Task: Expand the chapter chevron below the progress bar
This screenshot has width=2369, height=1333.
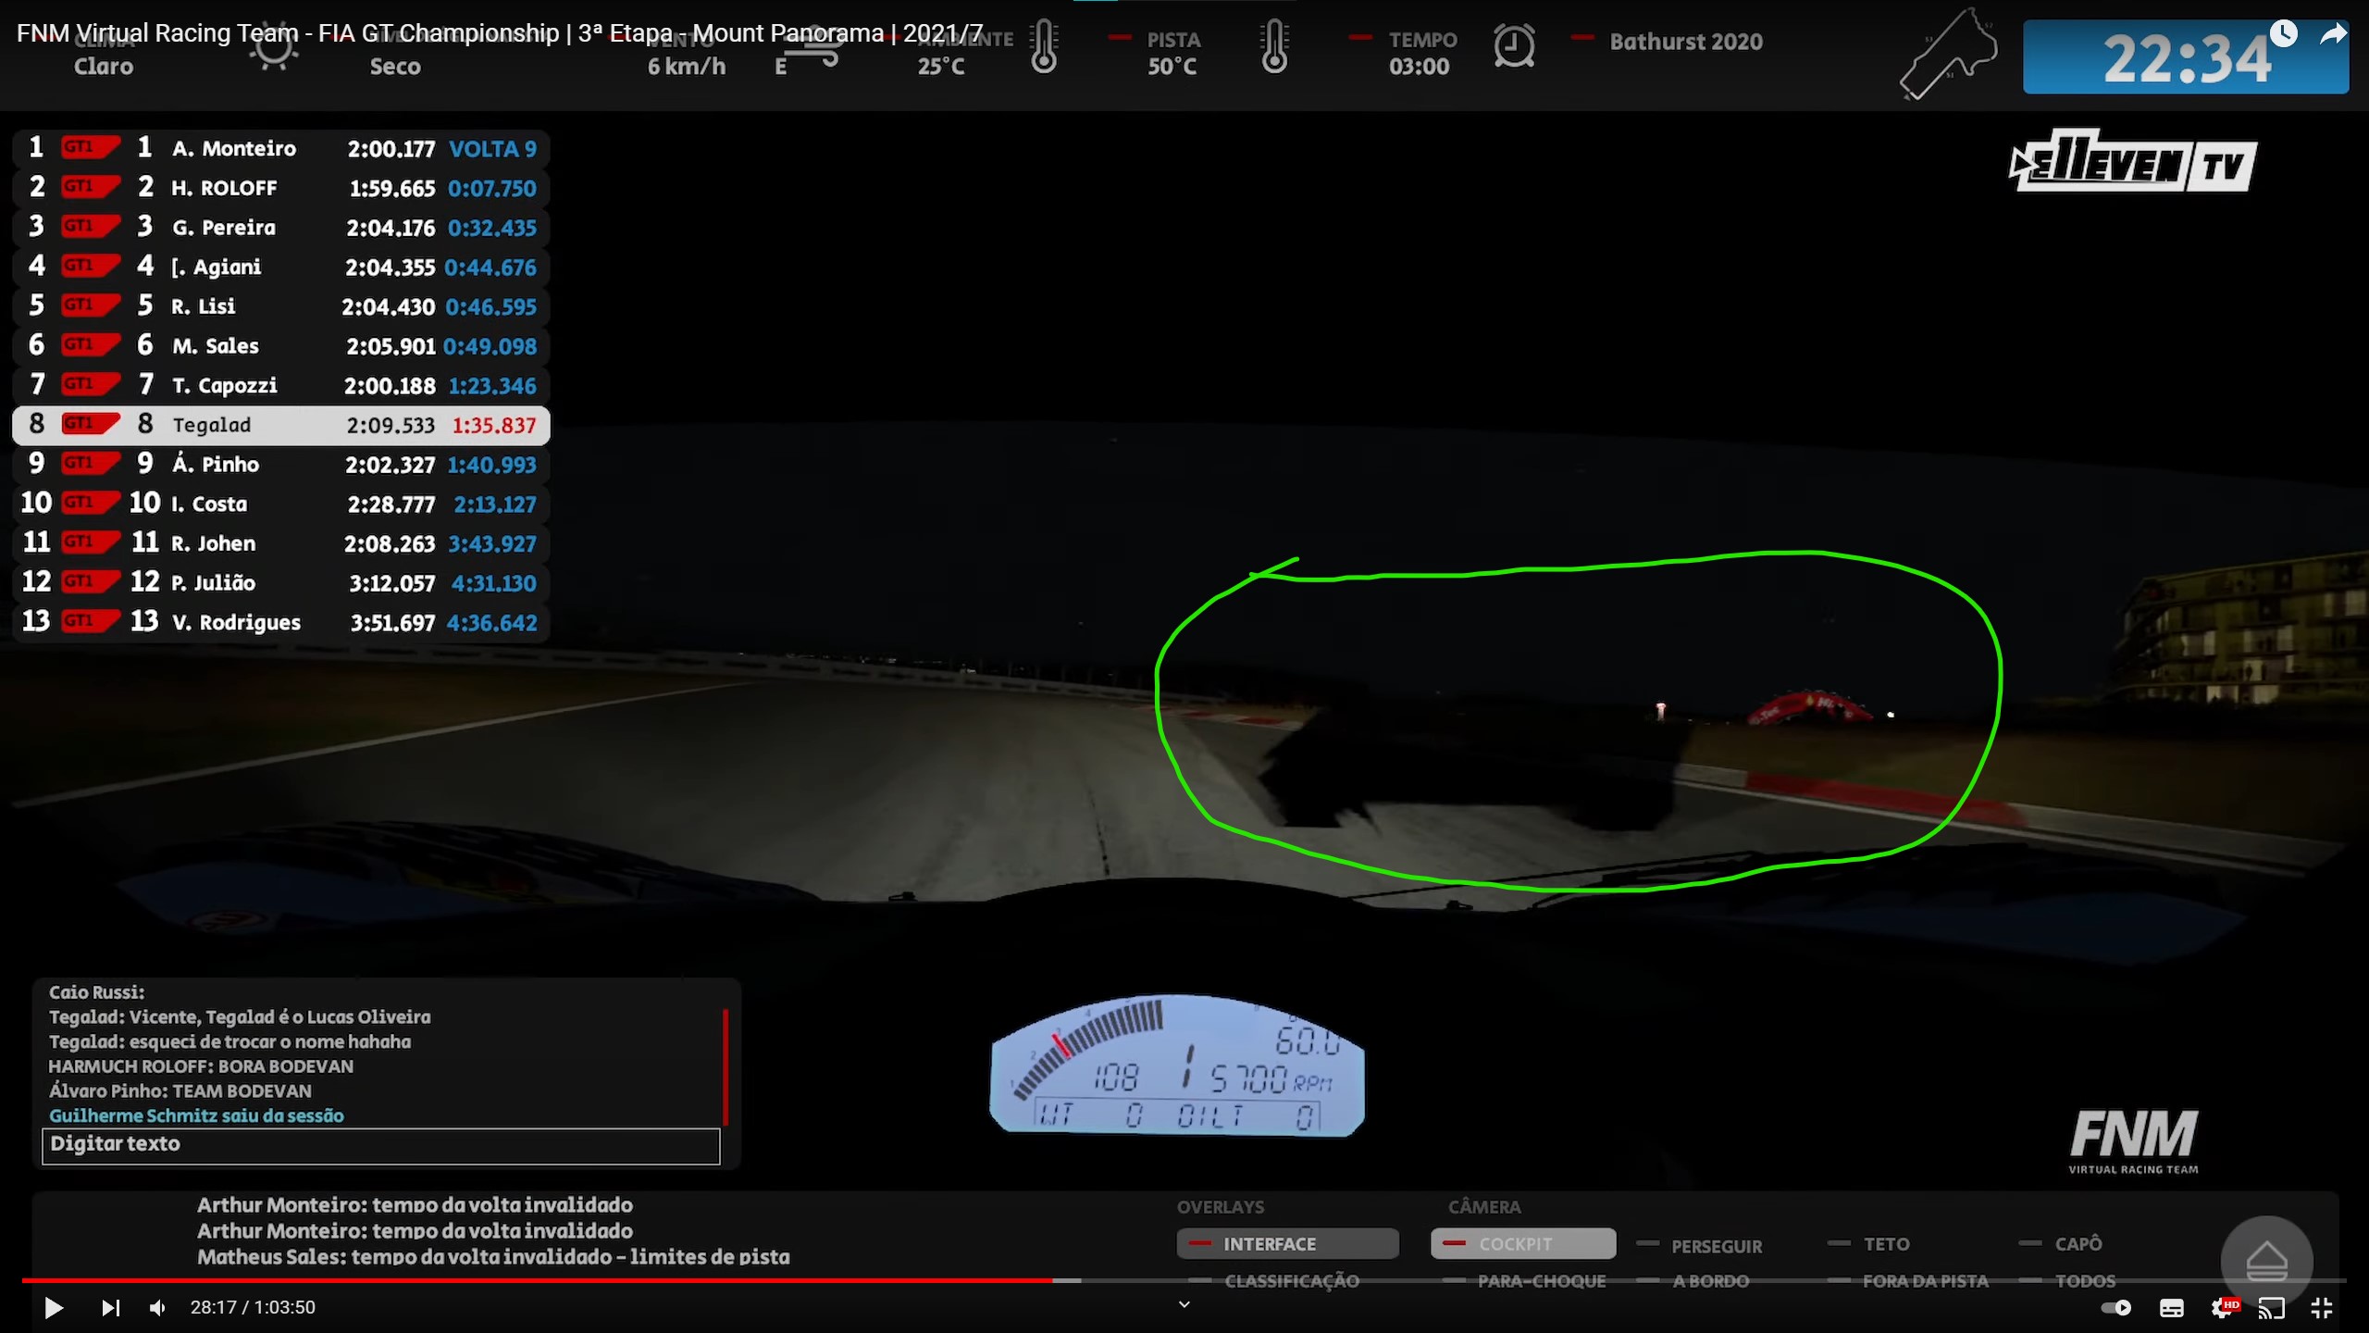Action: [1184, 1304]
